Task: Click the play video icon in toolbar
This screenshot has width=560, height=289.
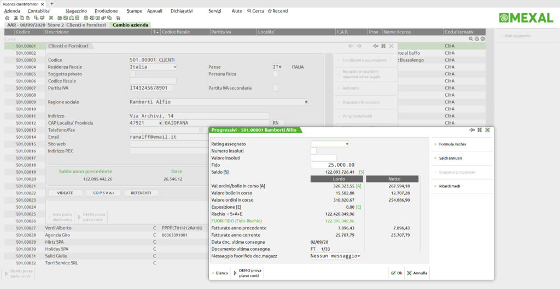Action: point(97,18)
